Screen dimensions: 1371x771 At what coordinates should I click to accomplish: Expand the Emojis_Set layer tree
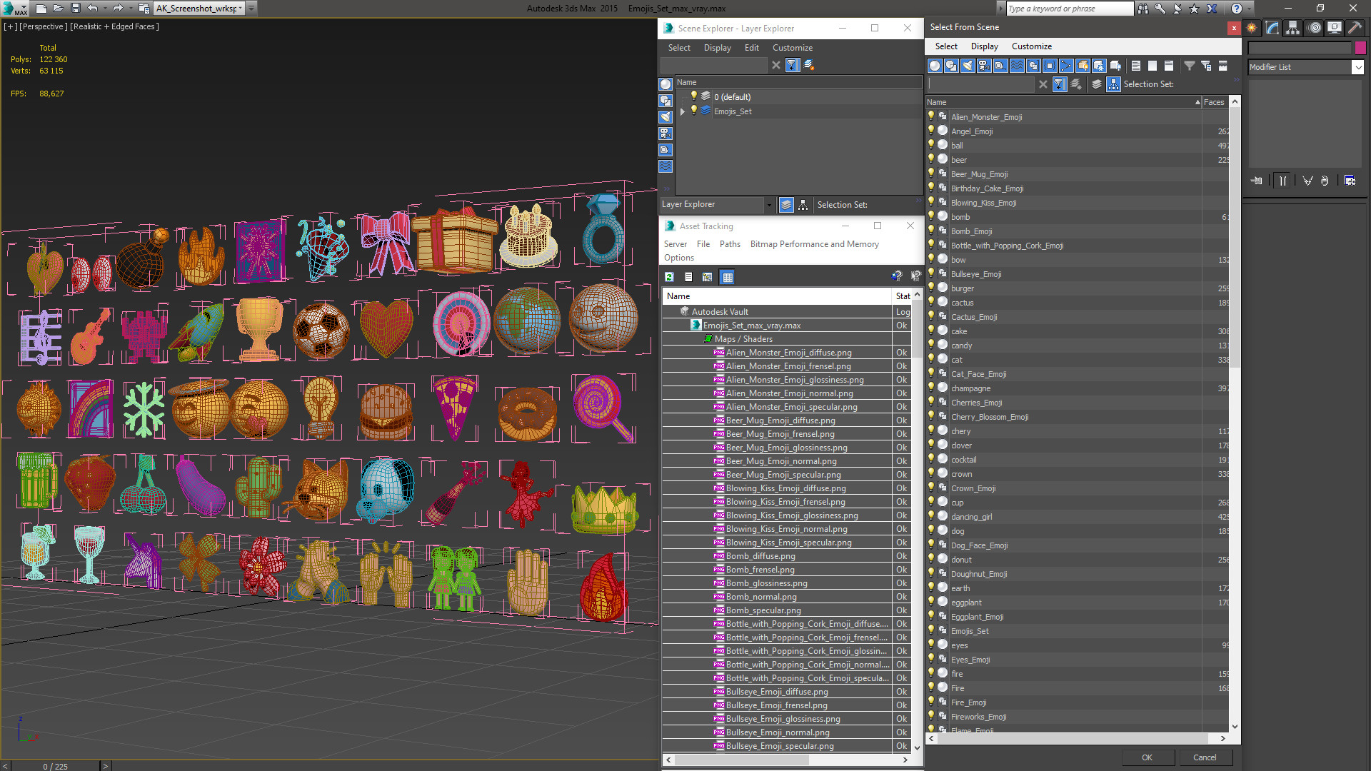[683, 111]
